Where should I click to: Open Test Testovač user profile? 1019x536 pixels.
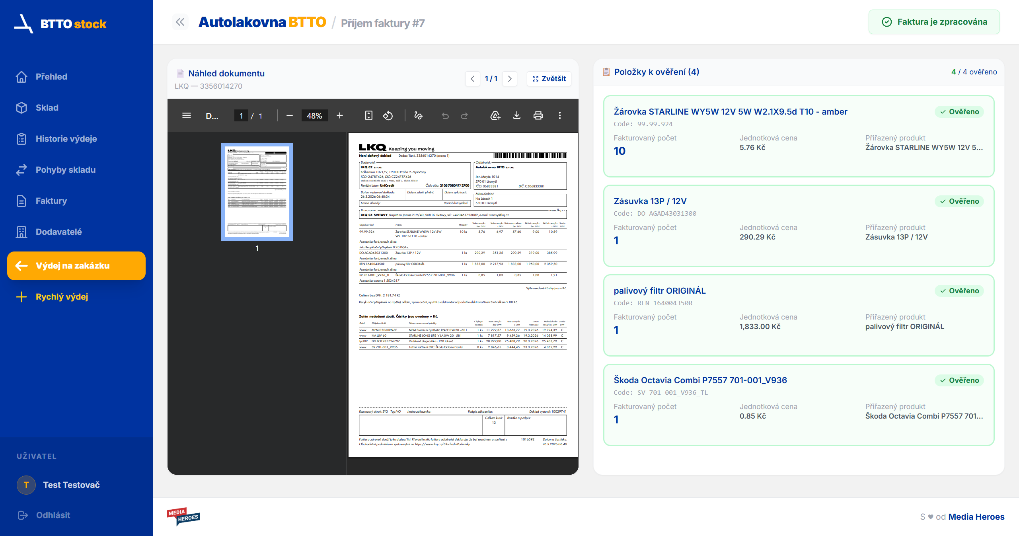click(59, 485)
